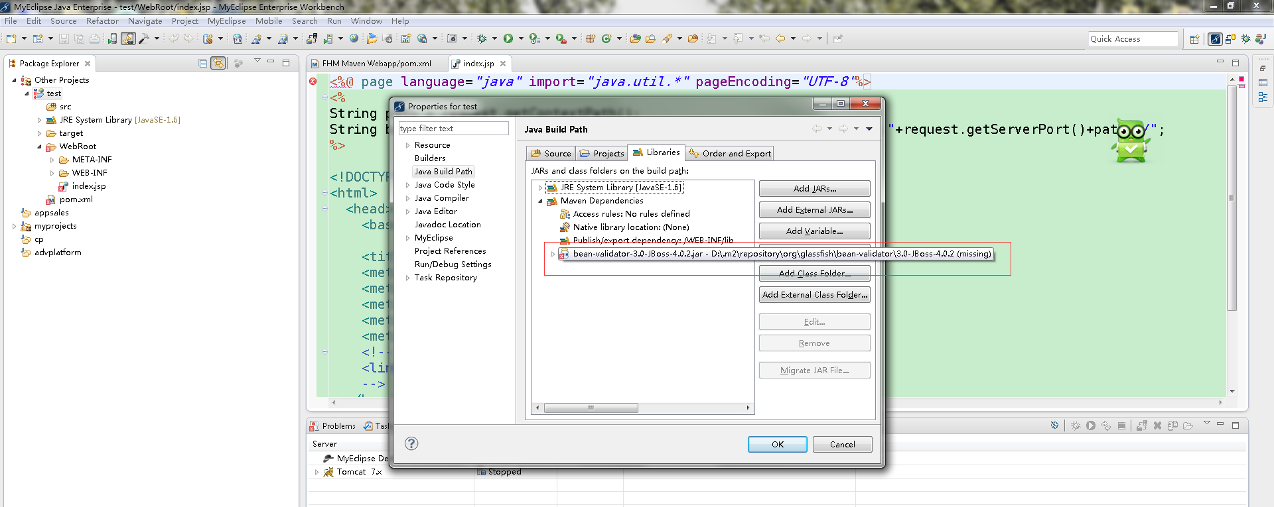Select the Problems view tab
The image size is (1274, 507).
333,425
